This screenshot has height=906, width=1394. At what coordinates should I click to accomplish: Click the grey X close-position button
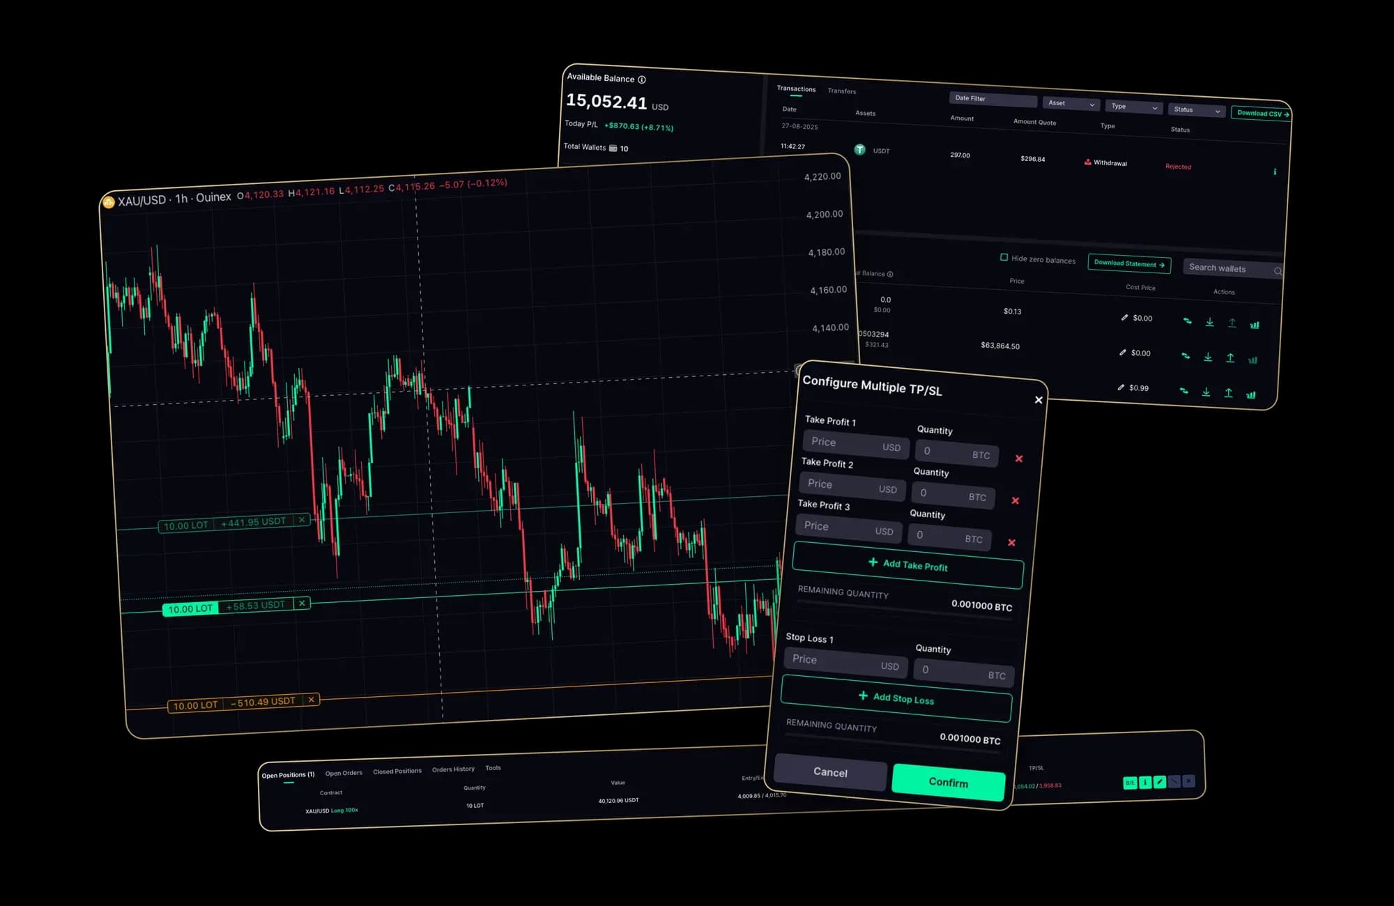click(1189, 781)
